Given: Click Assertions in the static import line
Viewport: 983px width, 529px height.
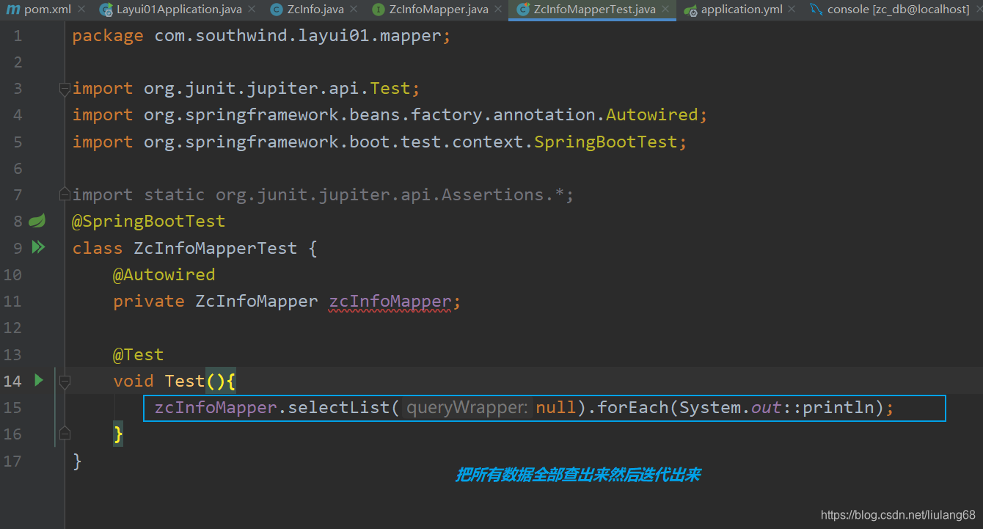Looking at the screenshot, I should (x=493, y=194).
